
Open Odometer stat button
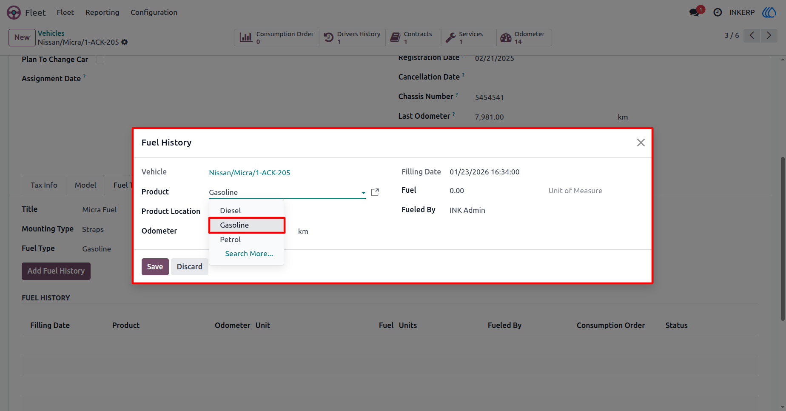[524, 37]
